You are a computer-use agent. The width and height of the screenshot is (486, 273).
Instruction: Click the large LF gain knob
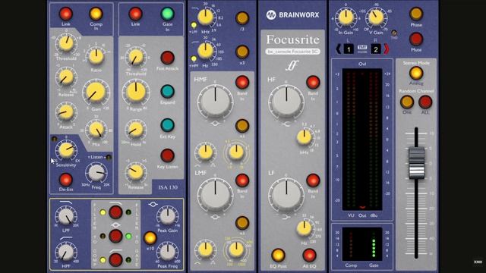pos(286,195)
